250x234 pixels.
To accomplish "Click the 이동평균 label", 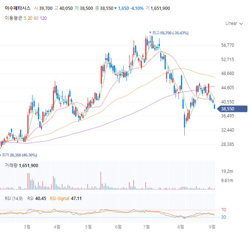I will pos(14,18).
